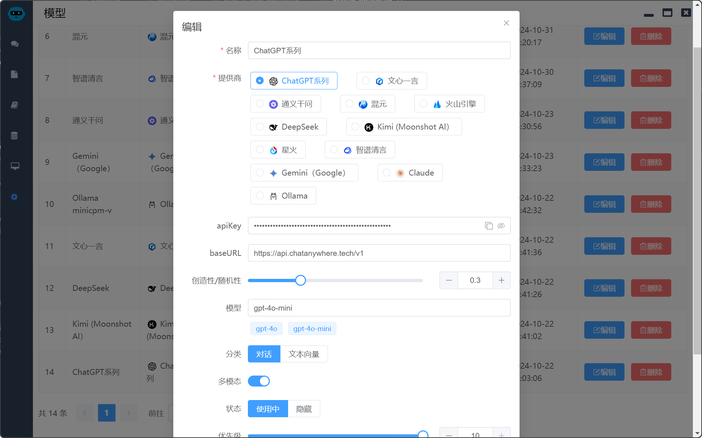702x438 pixels.
Task: Click the creativity value field 0.3
Action: click(x=475, y=280)
